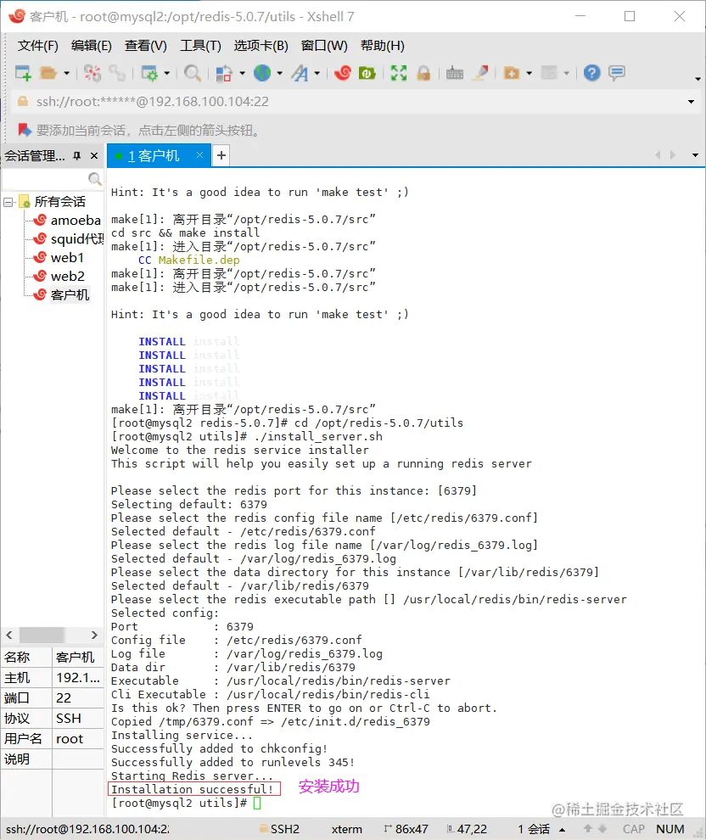The height and width of the screenshot is (840, 706).
Task: Click the 主机 value 192.1... cell
Action: point(78,678)
